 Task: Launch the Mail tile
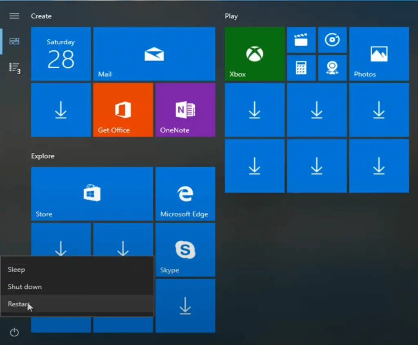pyautogui.click(x=154, y=53)
